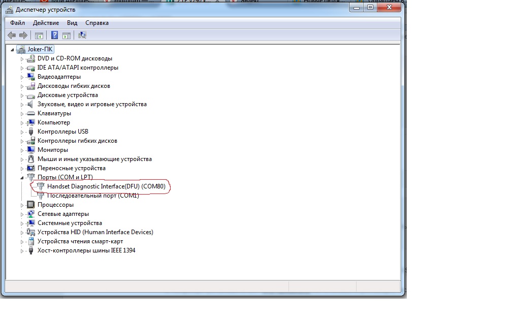The width and height of the screenshot is (512, 320).
Task: Open the Действие menu
Action: coord(46,23)
